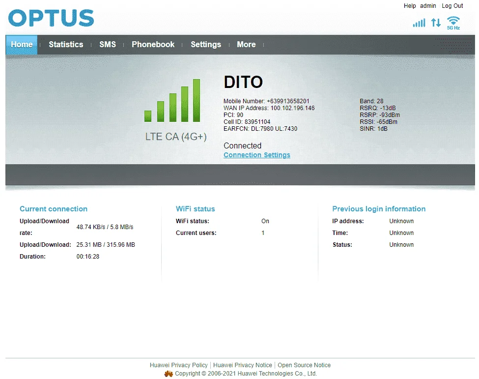The height and width of the screenshot is (379, 479).
Task: Click Time Unknown value
Action: pyautogui.click(x=401, y=233)
